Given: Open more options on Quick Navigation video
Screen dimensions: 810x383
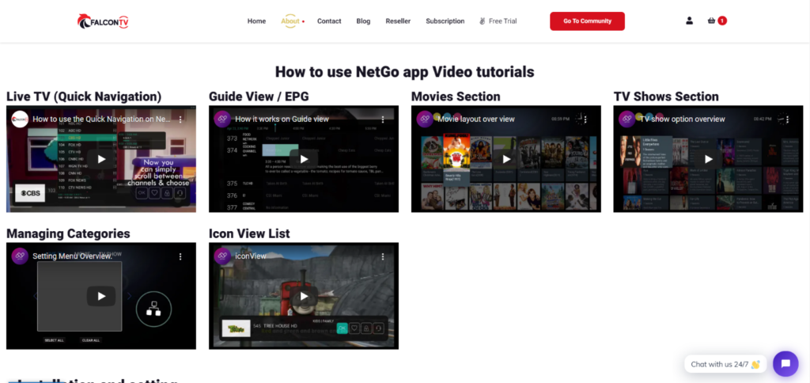Looking at the screenshot, I should [180, 119].
